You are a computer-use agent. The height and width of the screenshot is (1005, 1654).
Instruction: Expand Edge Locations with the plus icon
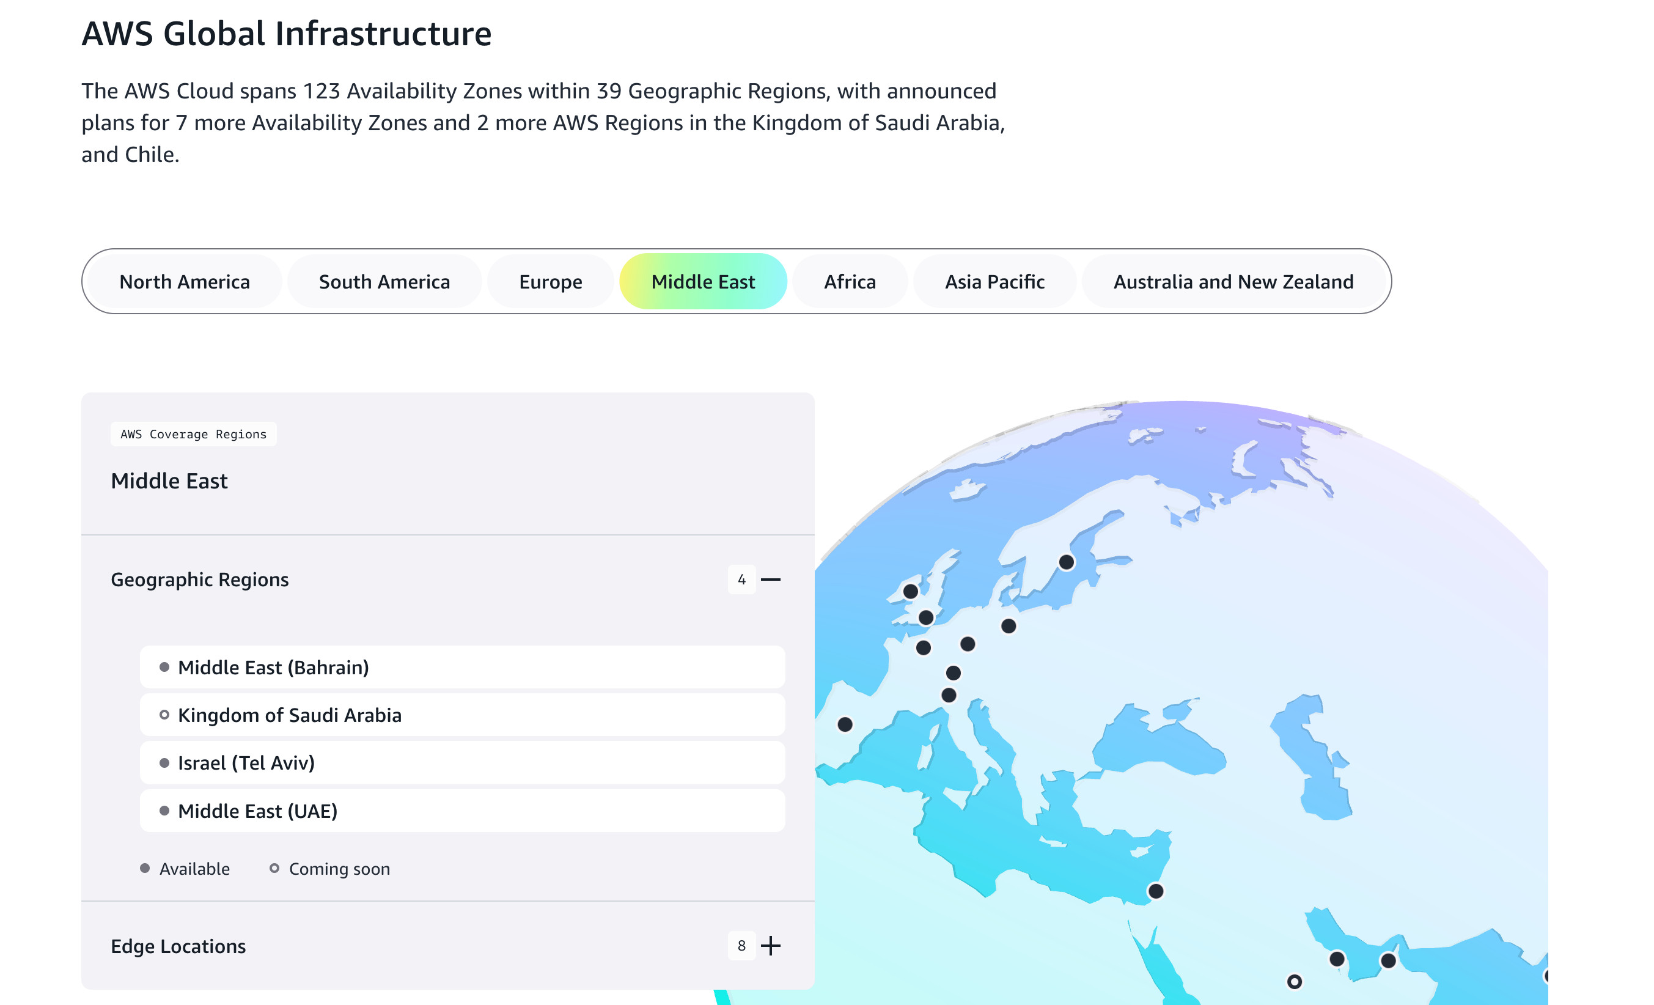pyautogui.click(x=770, y=945)
